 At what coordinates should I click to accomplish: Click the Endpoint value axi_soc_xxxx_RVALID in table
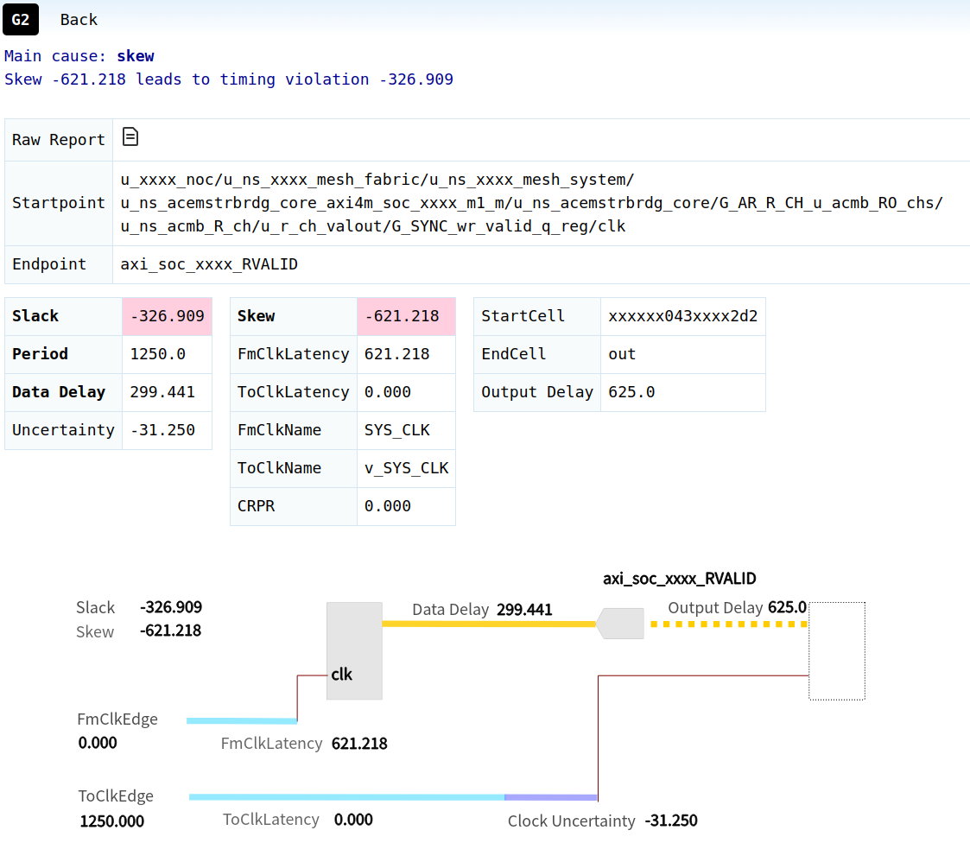(209, 264)
